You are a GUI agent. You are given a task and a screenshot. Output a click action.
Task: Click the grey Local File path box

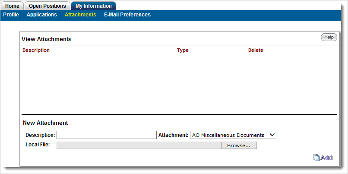click(x=139, y=146)
